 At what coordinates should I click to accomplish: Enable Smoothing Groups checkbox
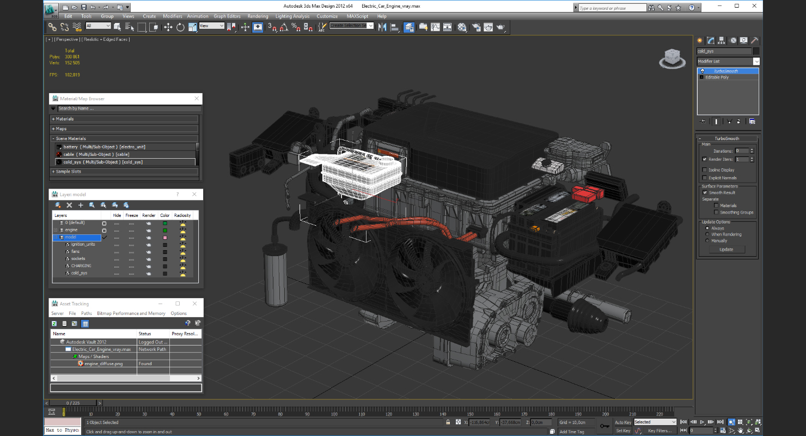point(716,213)
